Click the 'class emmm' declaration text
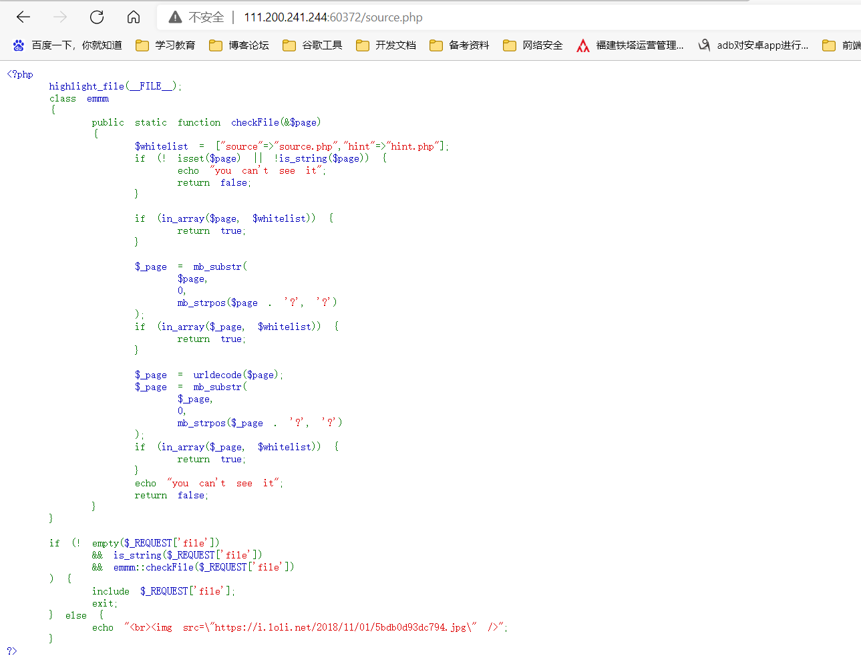Screen dimensions: 861x658 click(x=79, y=98)
